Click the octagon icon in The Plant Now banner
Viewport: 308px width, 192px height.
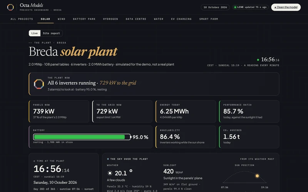tap(39, 84)
